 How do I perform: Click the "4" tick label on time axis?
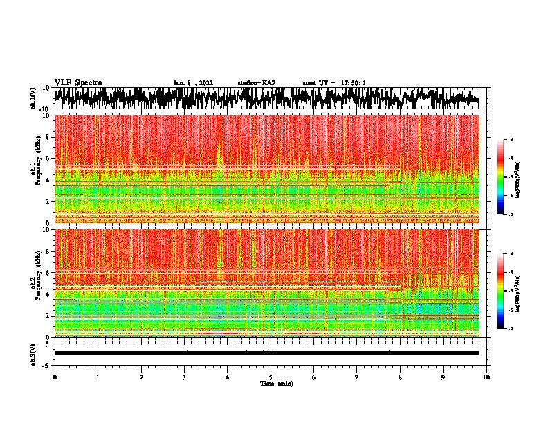(x=228, y=377)
